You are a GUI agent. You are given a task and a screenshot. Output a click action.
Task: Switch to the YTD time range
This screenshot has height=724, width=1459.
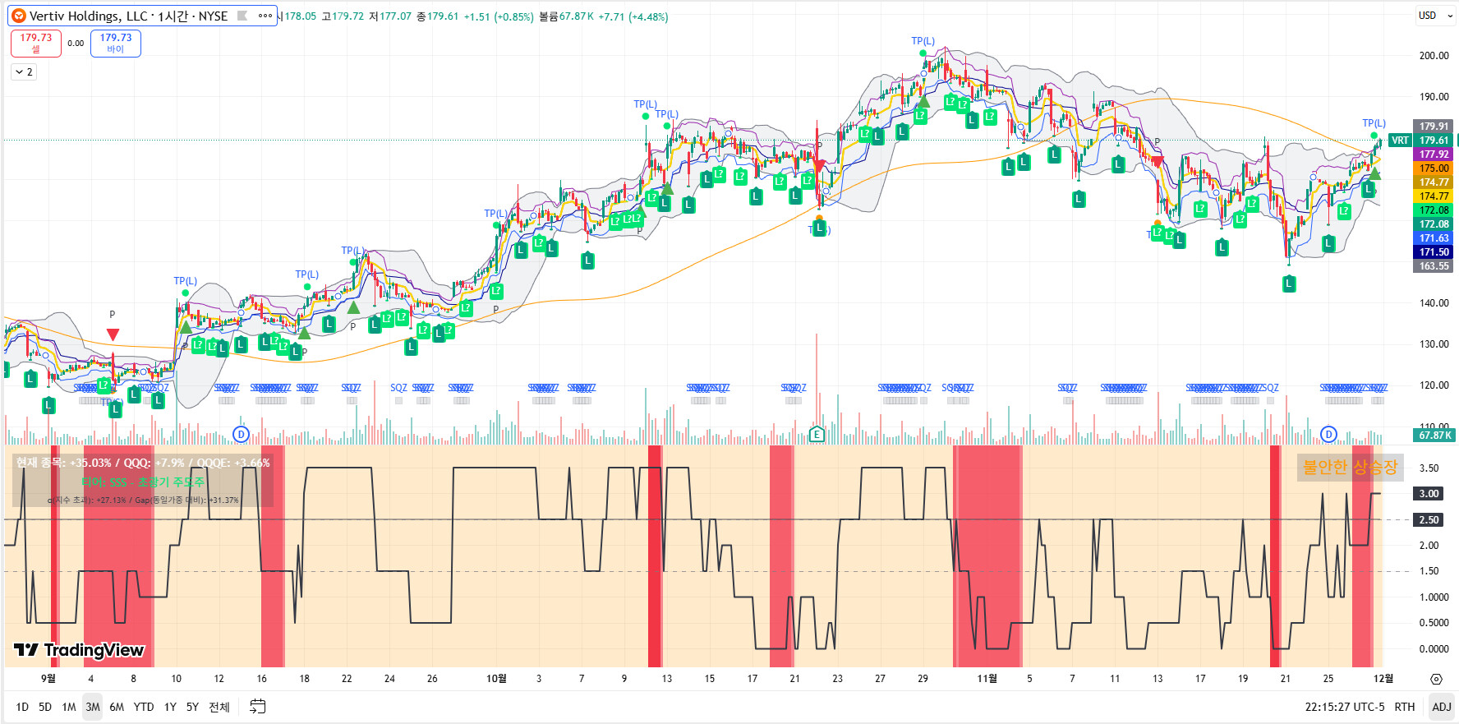coord(144,707)
